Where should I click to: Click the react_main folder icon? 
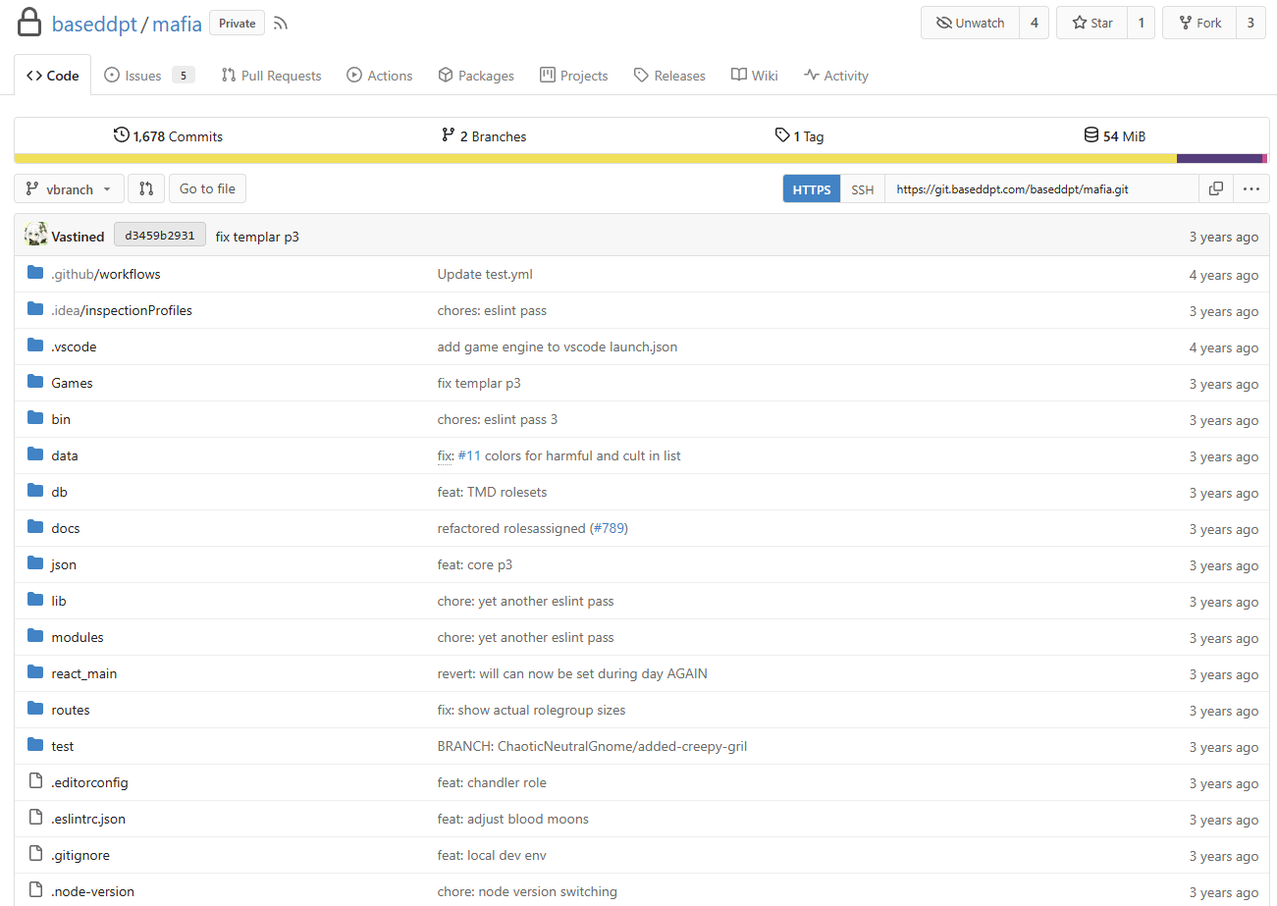pos(36,673)
